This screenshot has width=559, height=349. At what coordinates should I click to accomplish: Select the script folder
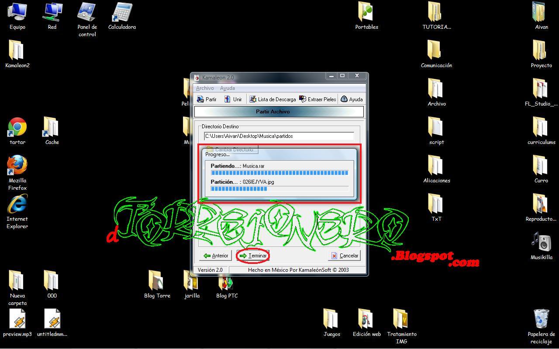(436, 131)
